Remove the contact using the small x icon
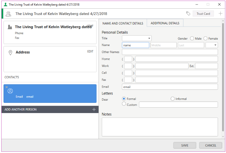226x153 pixels. tap(6, 87)
